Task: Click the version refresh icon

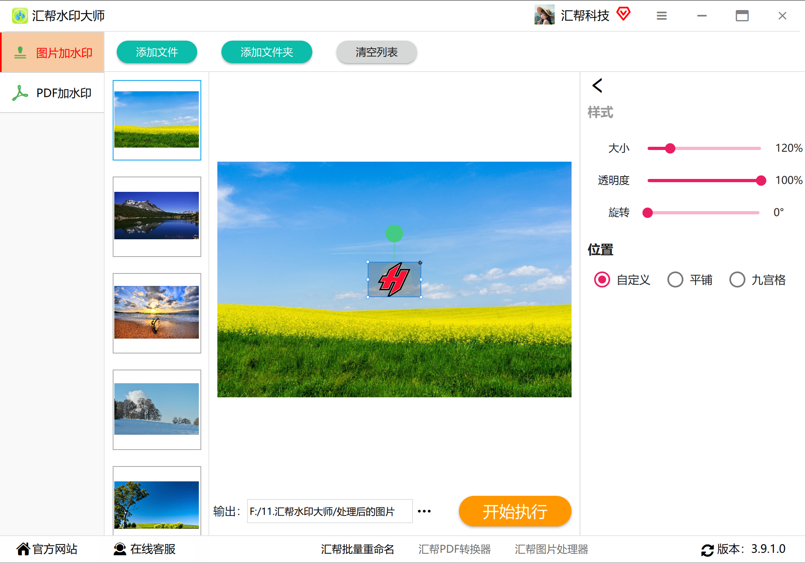Action: (707, 550)
